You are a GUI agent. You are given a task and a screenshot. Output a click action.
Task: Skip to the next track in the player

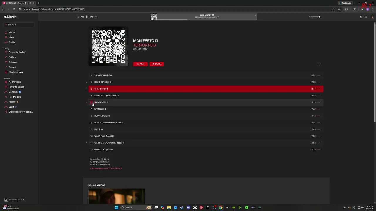[x=92, y=17]
